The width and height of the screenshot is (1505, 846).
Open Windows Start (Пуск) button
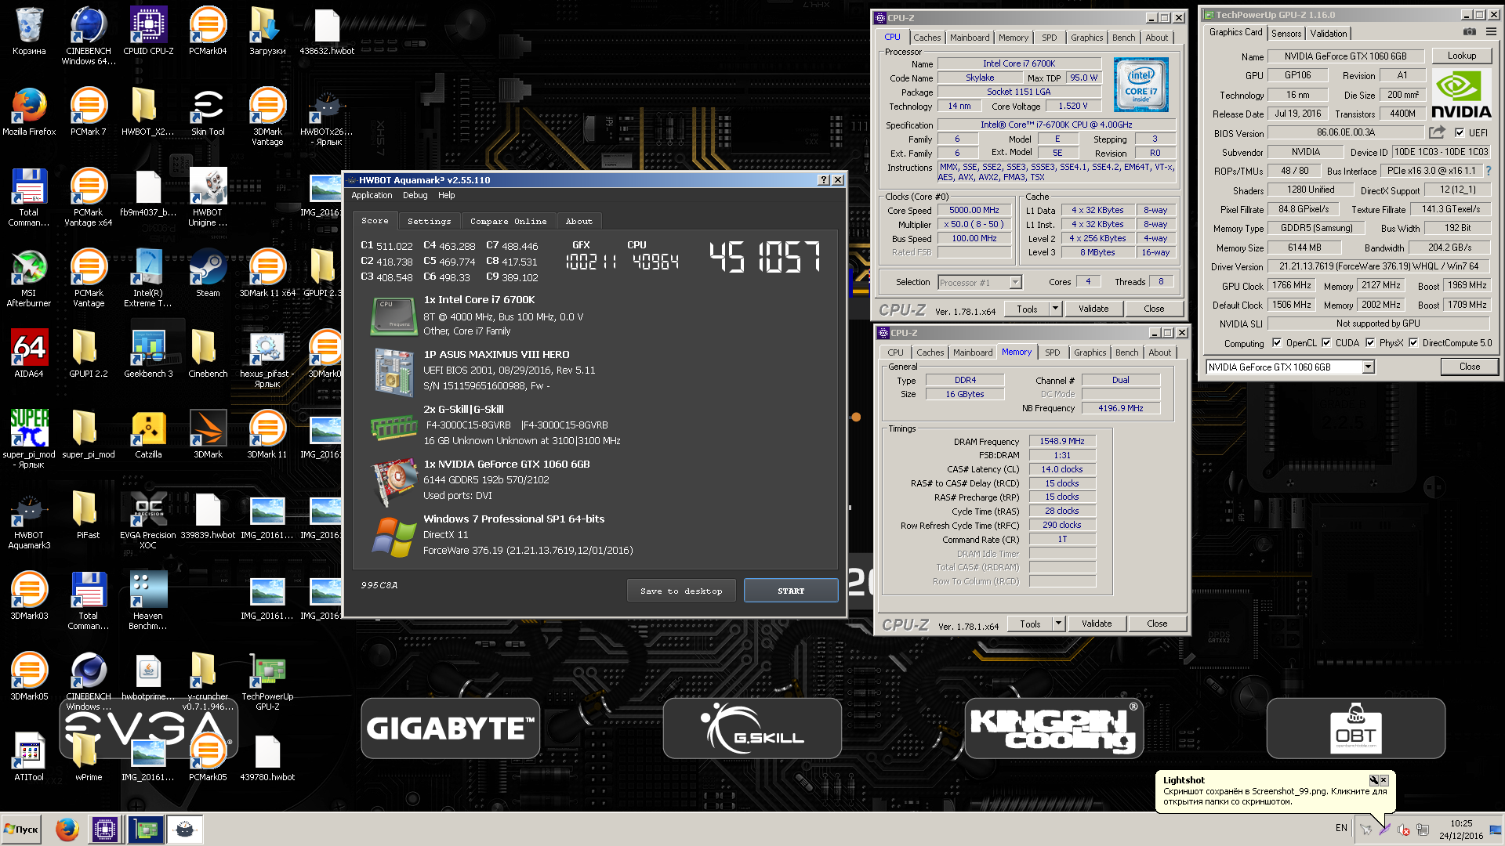click(x=22, y=829)
